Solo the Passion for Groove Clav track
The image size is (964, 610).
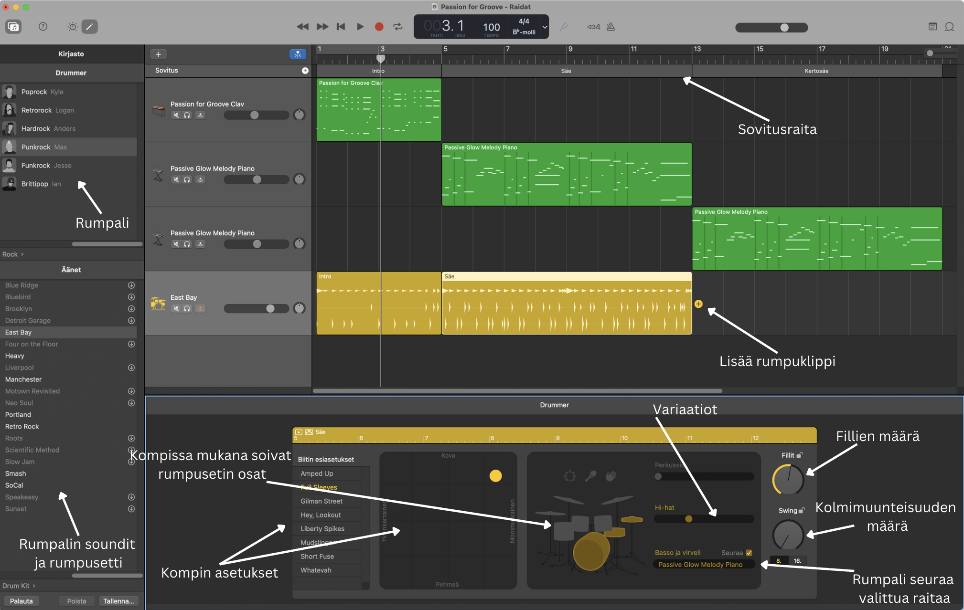coord(187,115)
